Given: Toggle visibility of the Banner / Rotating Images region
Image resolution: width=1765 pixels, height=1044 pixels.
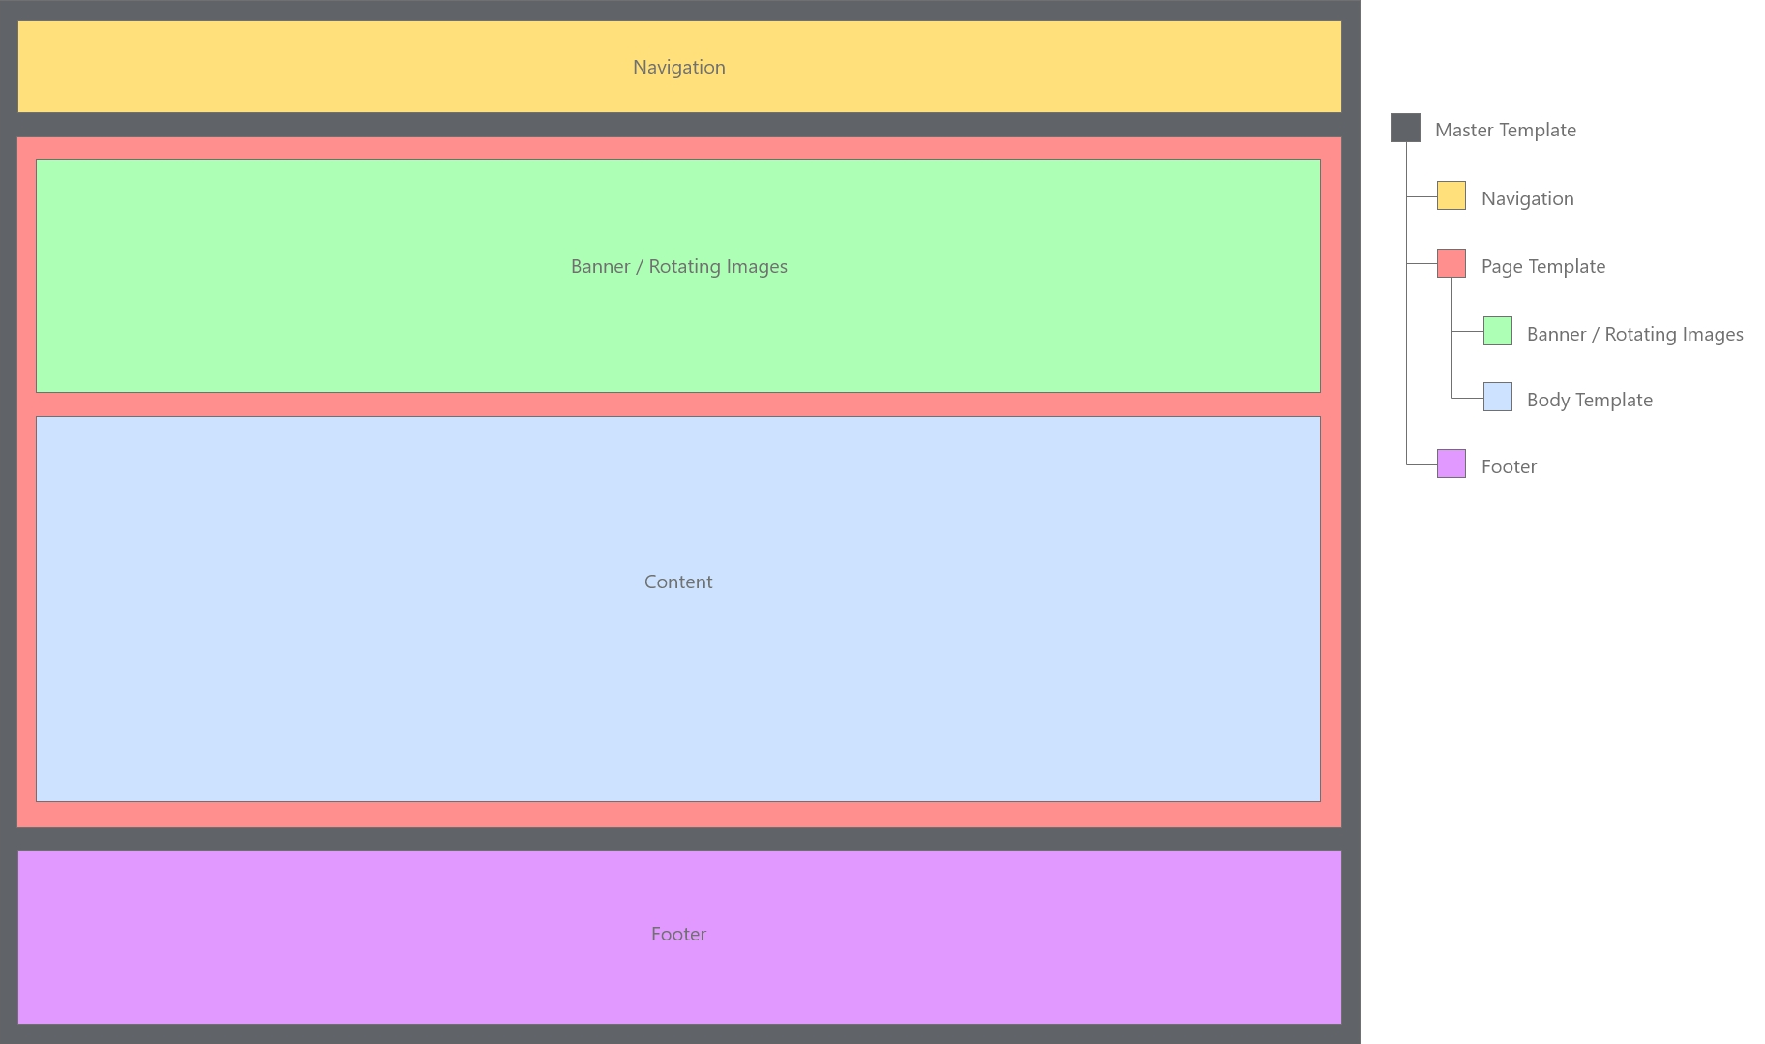Looking at the screenshot, I should [677, 266].
